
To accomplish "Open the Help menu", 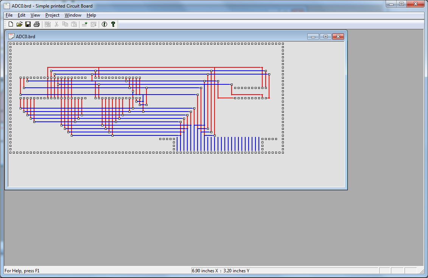I will (91, 15).
